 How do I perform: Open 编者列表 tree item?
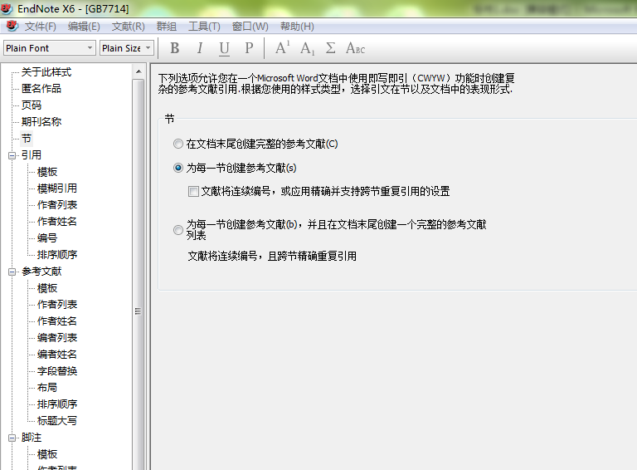tap(57, 337)
